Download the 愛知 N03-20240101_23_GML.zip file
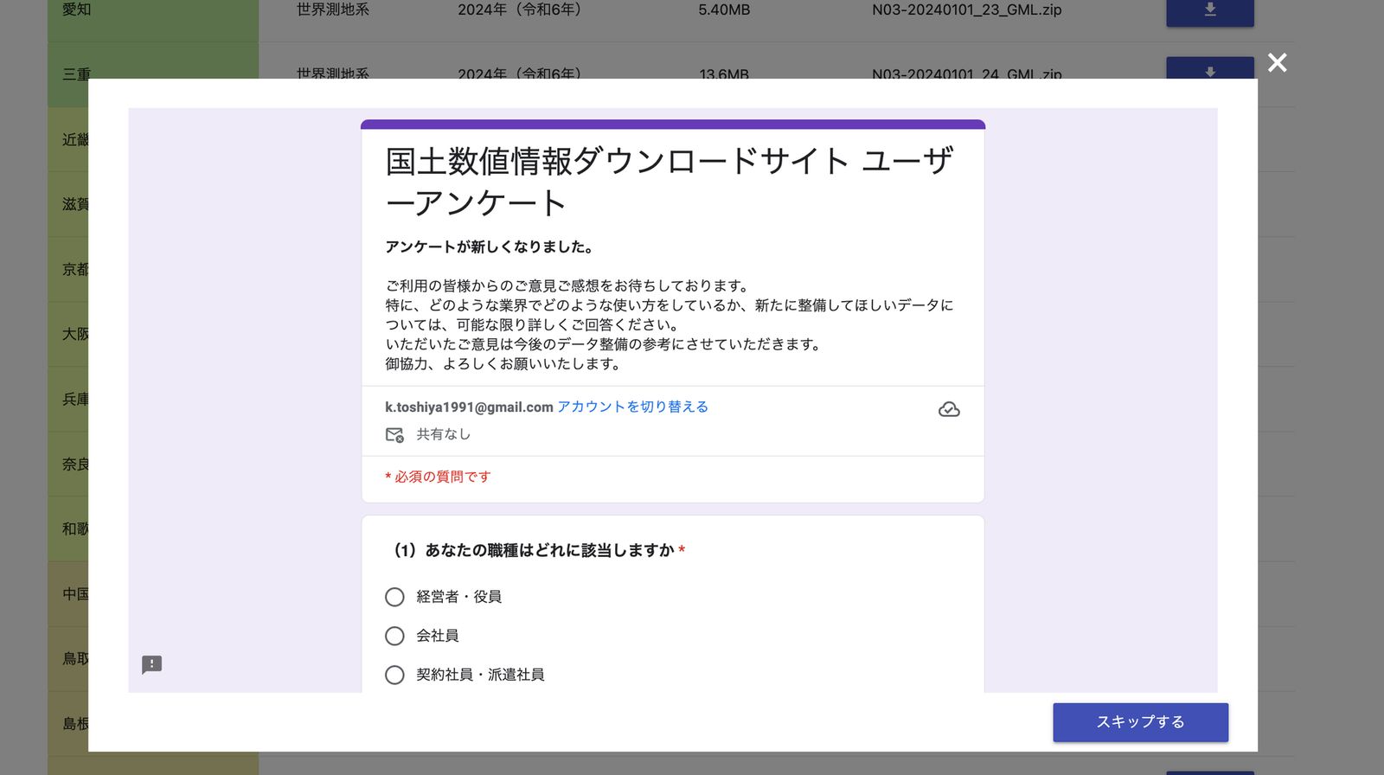Viewport: 1384px width, 775px height. click(x=1209, y=11)
